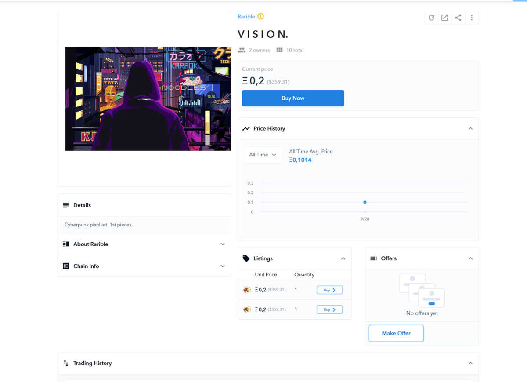Open the All Time range dropdown
Viewport: 527px width, 382px height.
263,155
